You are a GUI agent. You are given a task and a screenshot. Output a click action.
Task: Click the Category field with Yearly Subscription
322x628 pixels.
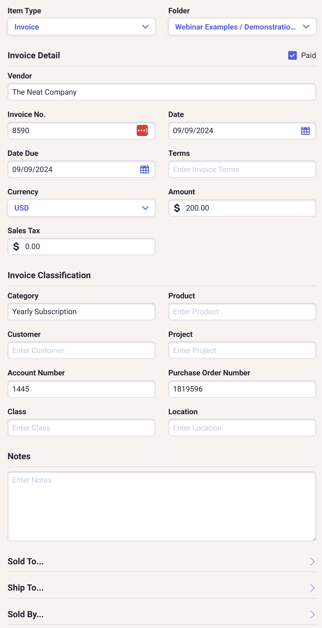click(81, 312)
